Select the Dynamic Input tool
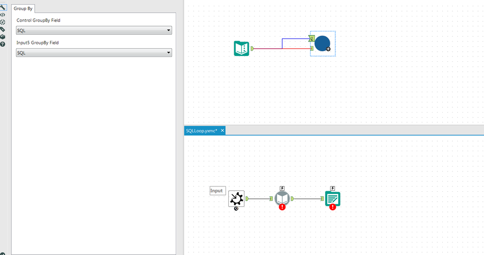 (x=282, y=198)
